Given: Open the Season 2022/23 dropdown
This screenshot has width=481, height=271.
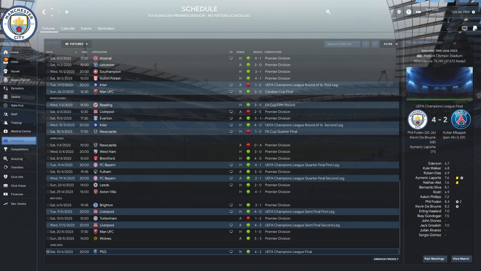Looking at the screenshot, I should tap(342, 44).
